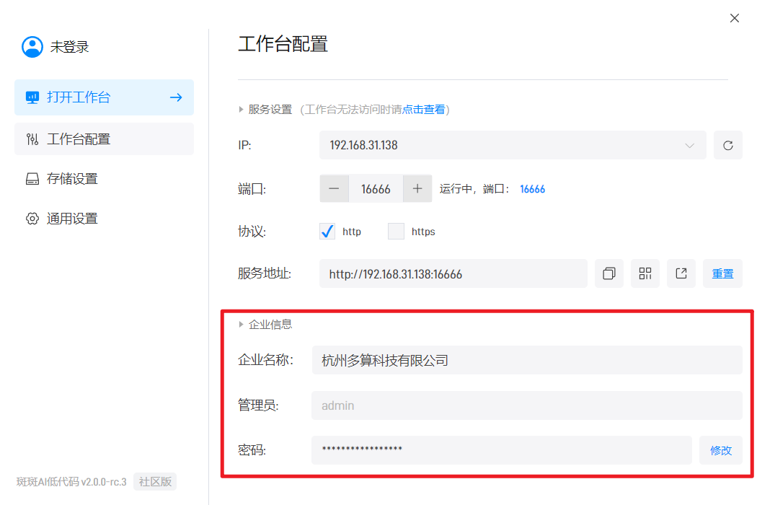The height and width of the screenshot is (505, 757).
Task: Increase the port number
Action: 417,188
